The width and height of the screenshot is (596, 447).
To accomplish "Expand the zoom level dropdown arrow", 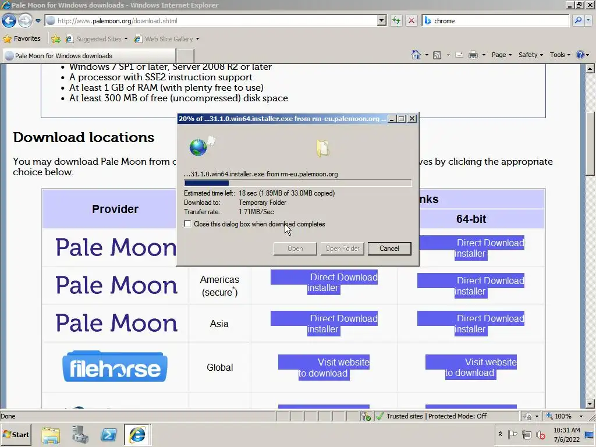I will (581, 416).
